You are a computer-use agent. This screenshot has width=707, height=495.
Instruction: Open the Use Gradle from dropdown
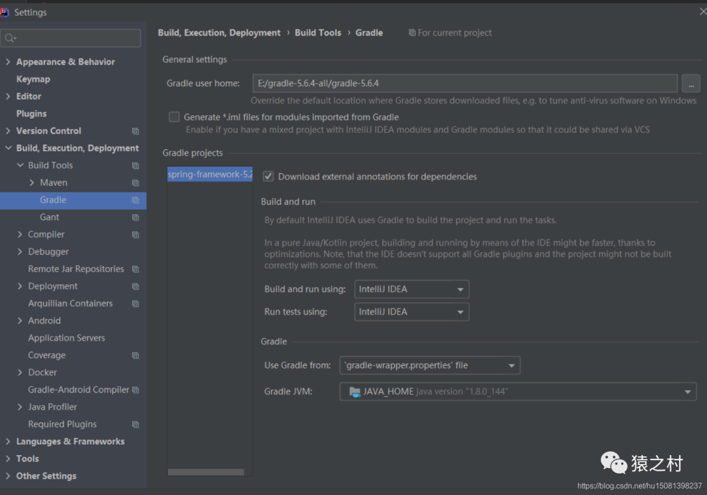click(x=429, y=365)
